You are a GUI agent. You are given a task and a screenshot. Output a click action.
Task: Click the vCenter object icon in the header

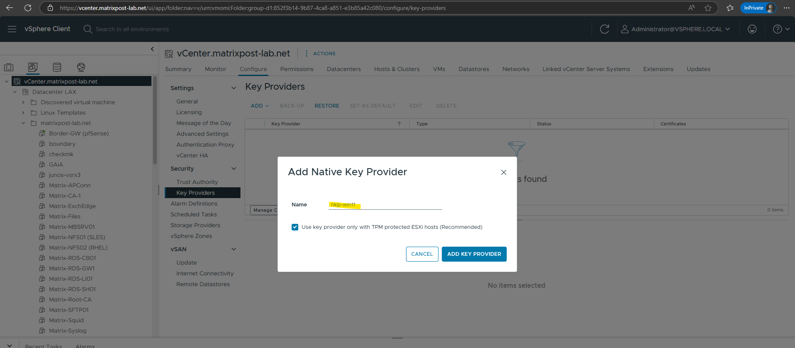click(x=169, y=54)
